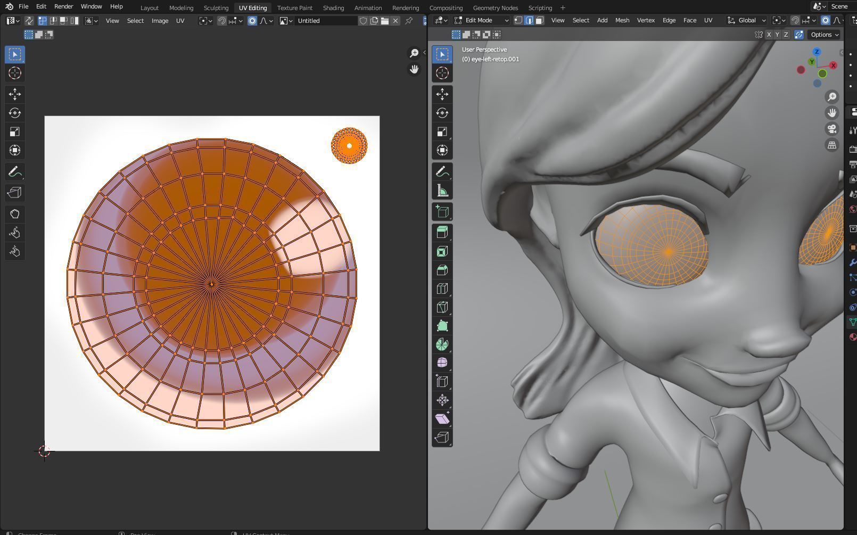Open the Vertex menu in 3D viewport
The image size is (857, 535).
click(646, 20)
